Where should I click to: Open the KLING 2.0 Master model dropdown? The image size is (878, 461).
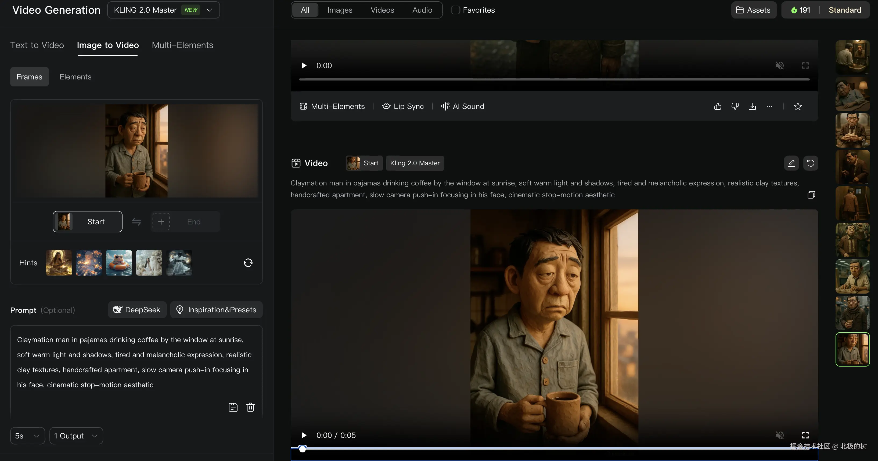(x=164, y=10)
